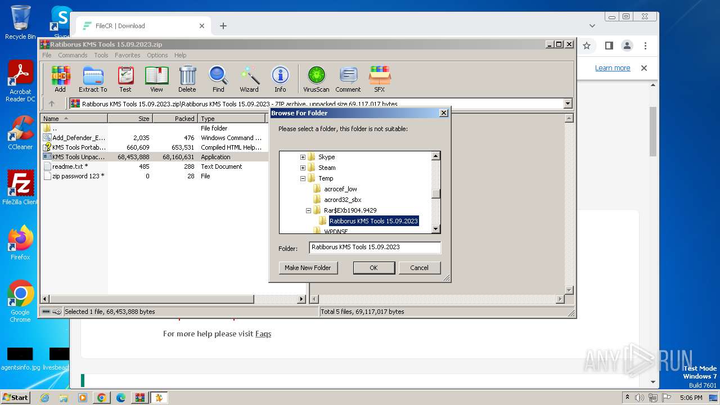Open a new Chrome tab

pyautogui.click(x=223, y=26)
